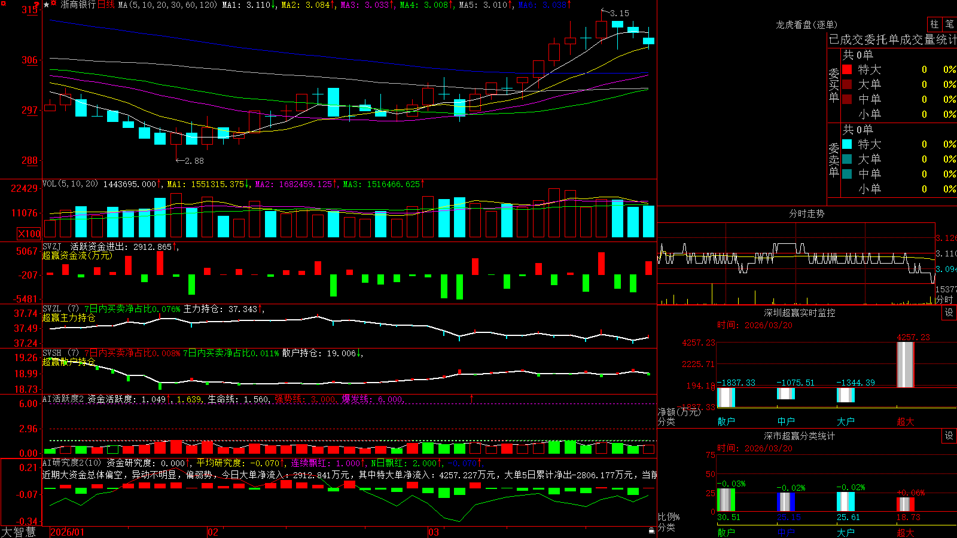This screenshot has width=957, height=538.
Task: Click the 超大 bar showing 4257.23
Action: (x=906, y=365)
